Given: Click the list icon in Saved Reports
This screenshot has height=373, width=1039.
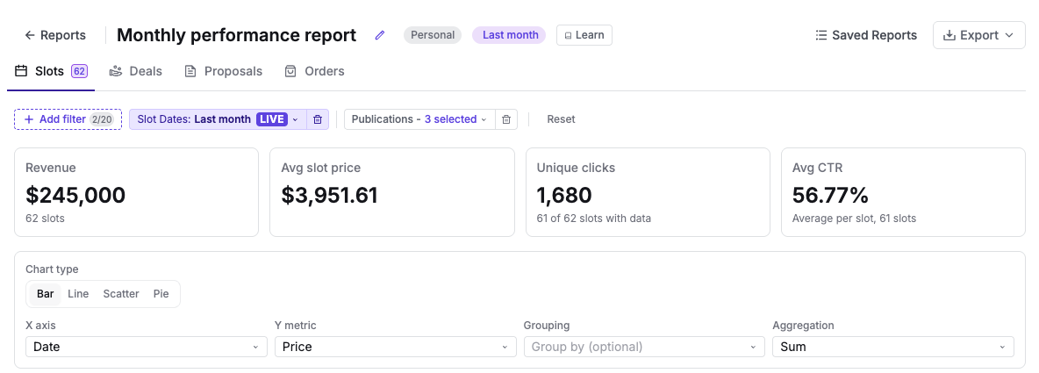Looking at the screenshot, I should [x=821, y=35].
